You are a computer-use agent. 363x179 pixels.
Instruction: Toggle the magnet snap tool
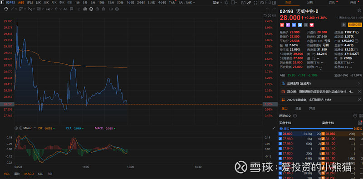(x=85, y=9)
